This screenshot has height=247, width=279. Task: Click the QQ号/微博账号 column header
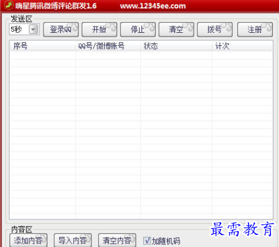[x=108, y=46]
